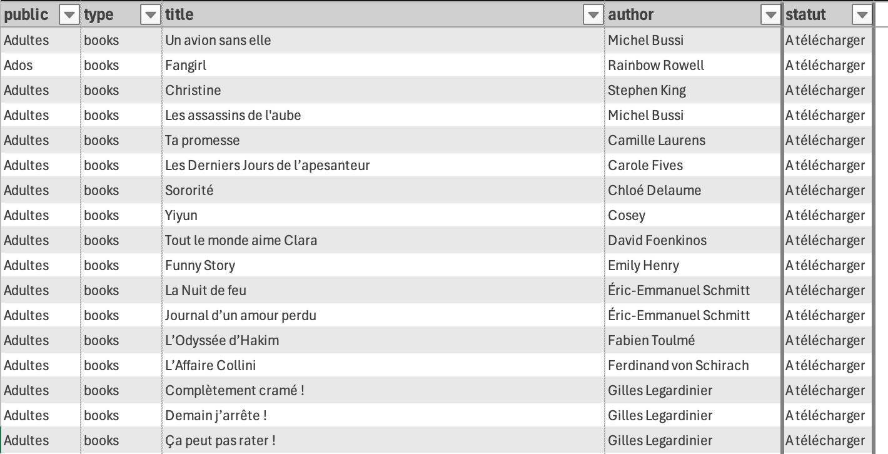Click the 'Ados' public cell
The image size is (888, 454).
point(19,66)
